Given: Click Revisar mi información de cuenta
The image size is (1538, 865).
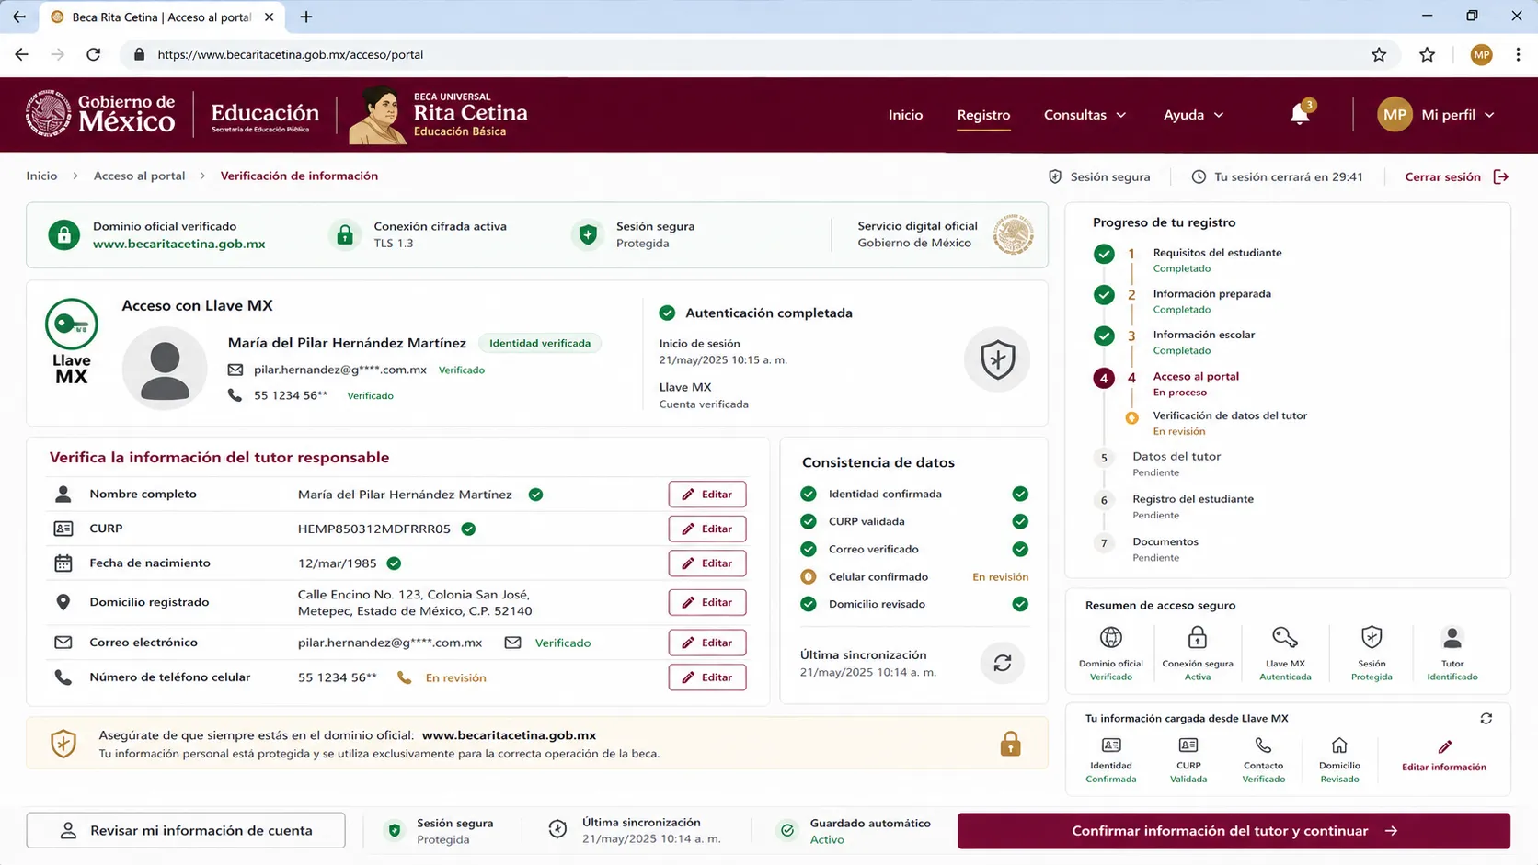Looking at the screenshot, I should (x=186, y=831).
